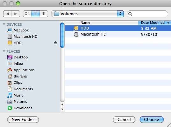Click the Desktop icon in sidebar
Image resolution: width=171 pixels, height=127 pixels.
(x=10, y=57)
